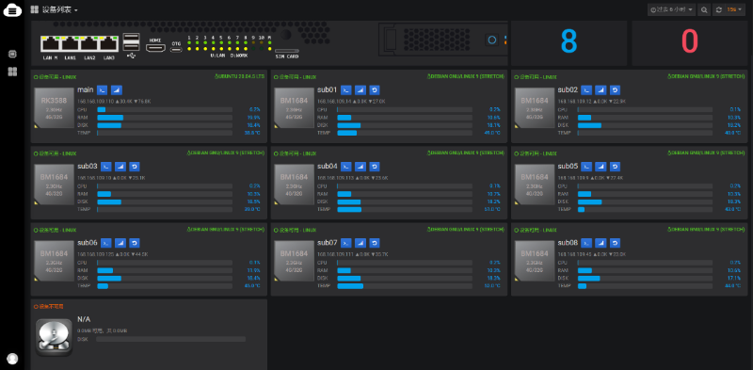This screenshot has height=370, width=753.
Task: Click the RAM usage bar of sub07
Action: pos(405,270)
